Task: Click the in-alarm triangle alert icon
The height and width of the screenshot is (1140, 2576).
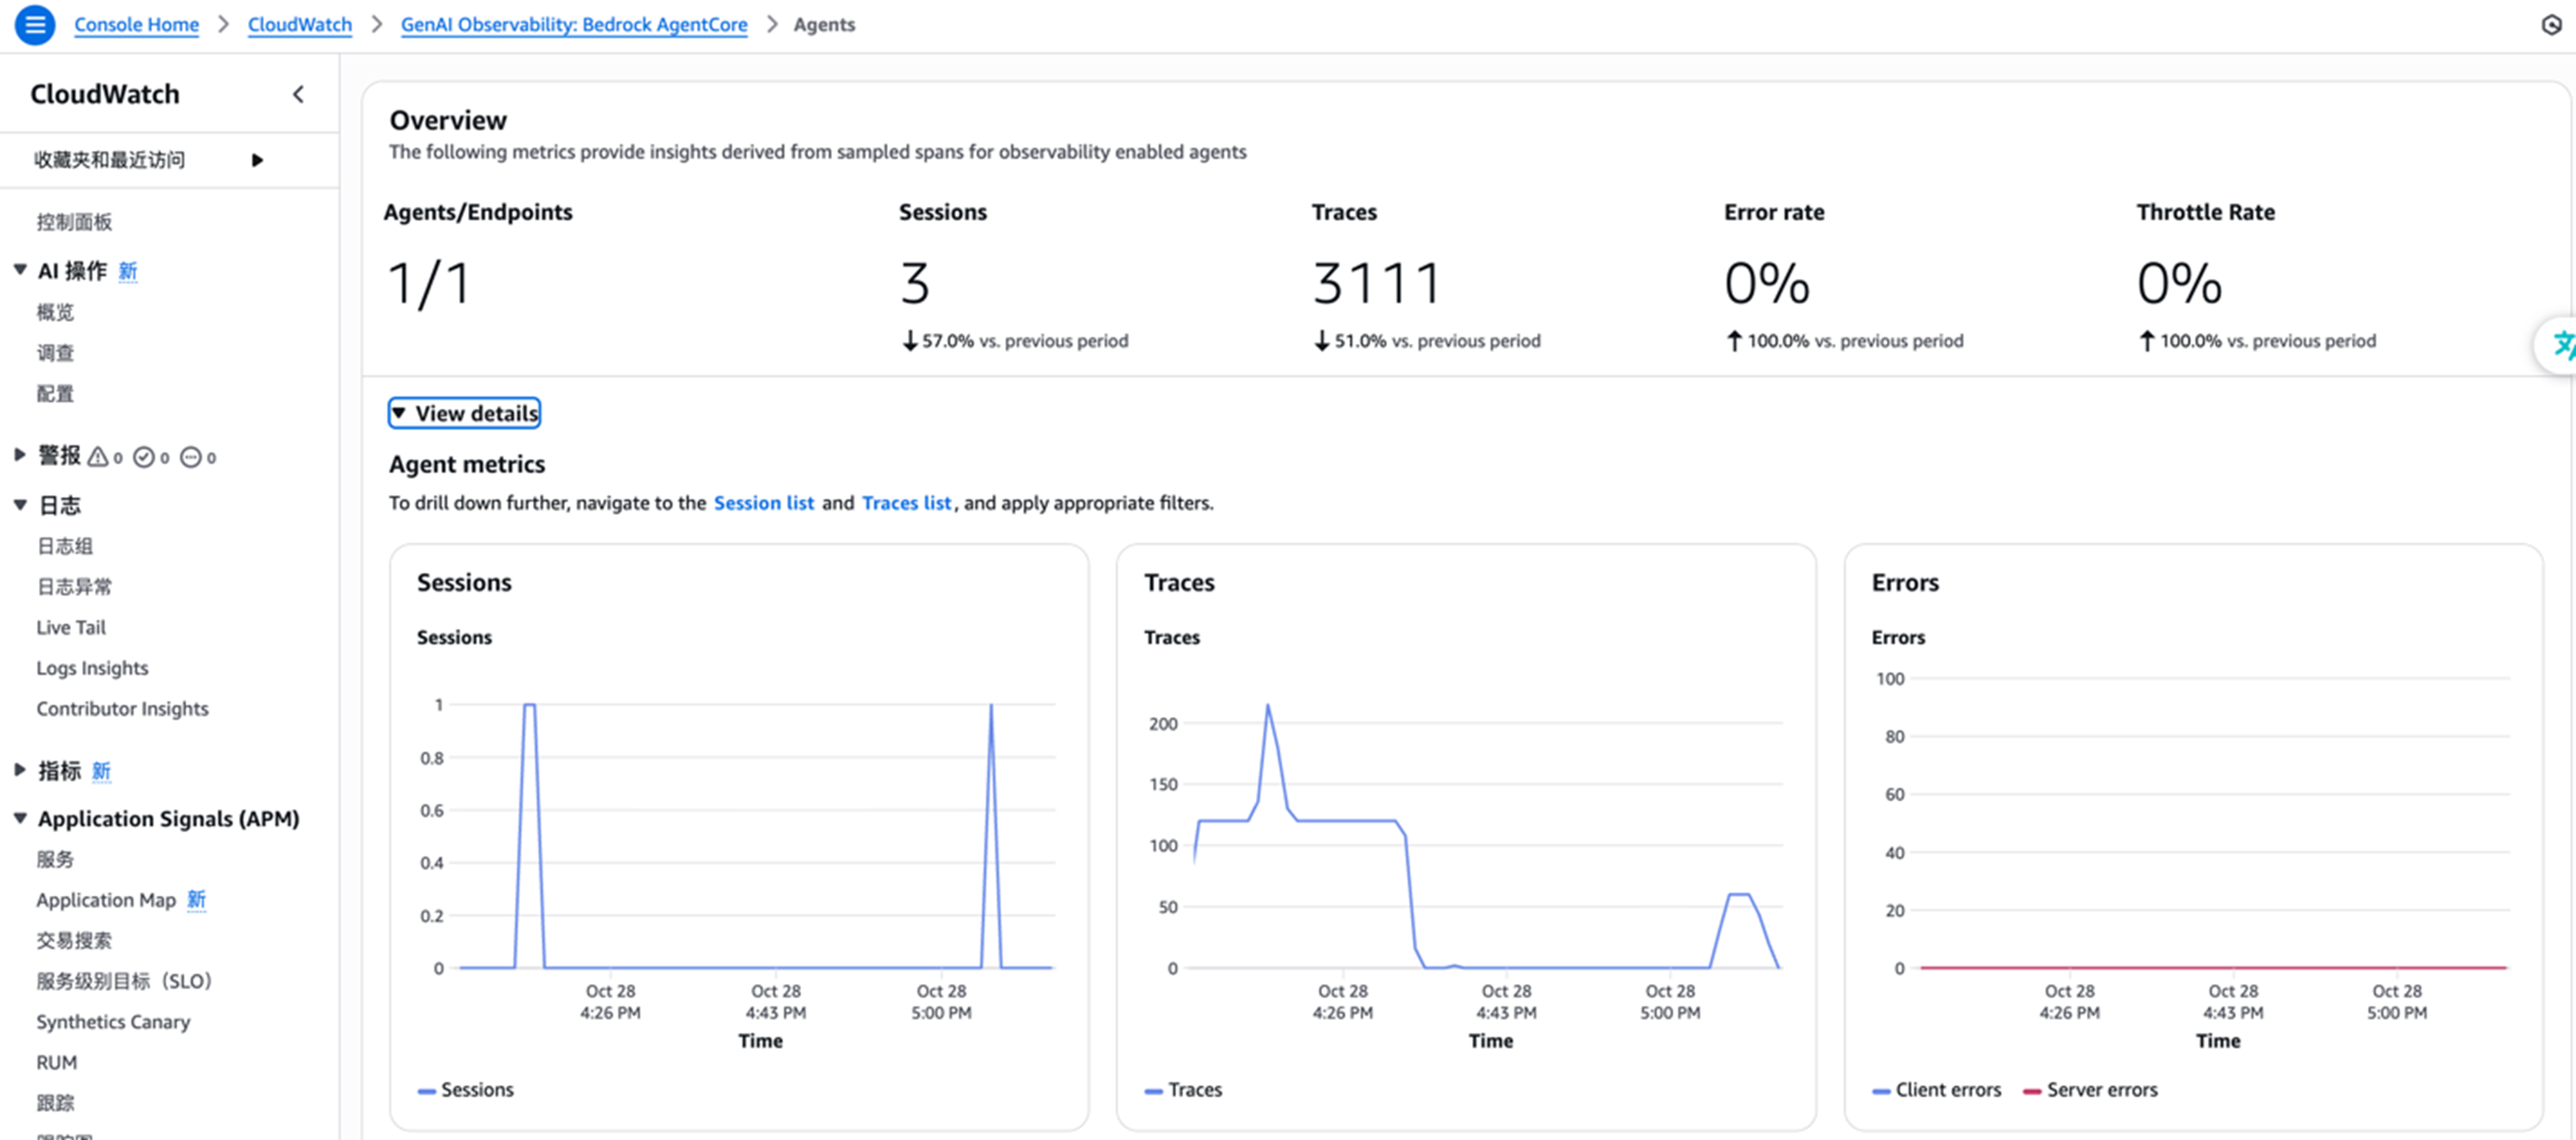Action: [98, 457]
